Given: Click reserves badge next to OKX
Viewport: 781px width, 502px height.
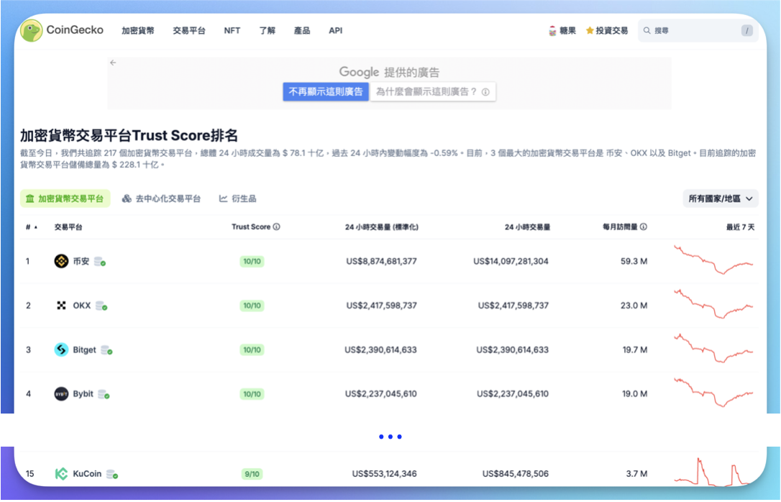Looking at the screenshot, I should coord(101,306).
